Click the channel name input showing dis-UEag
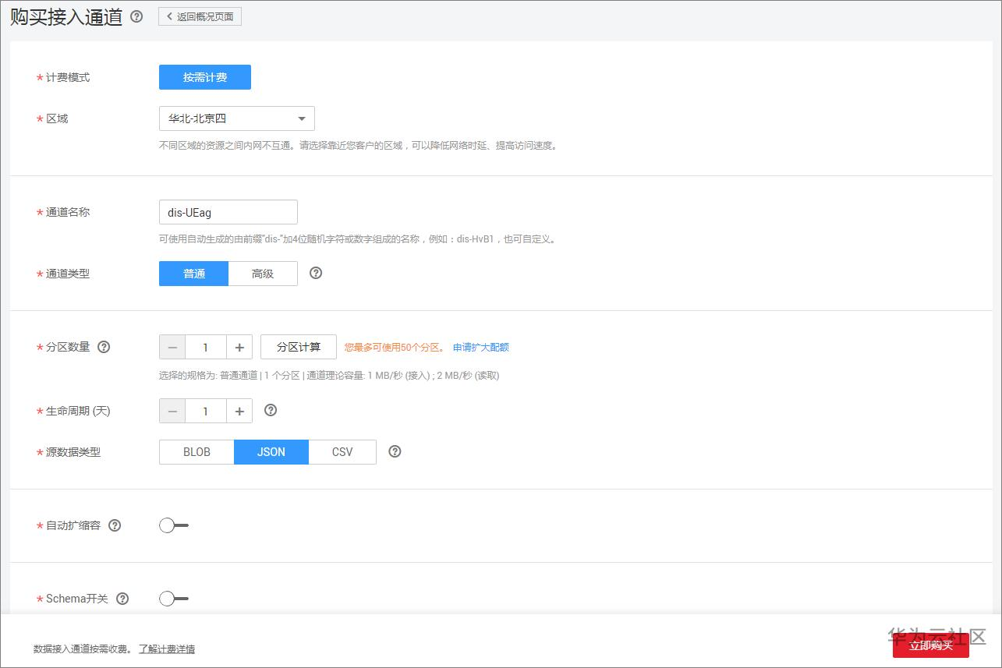Image resolution: width=1002 pixels, height=668 pixels. [228, 211]
